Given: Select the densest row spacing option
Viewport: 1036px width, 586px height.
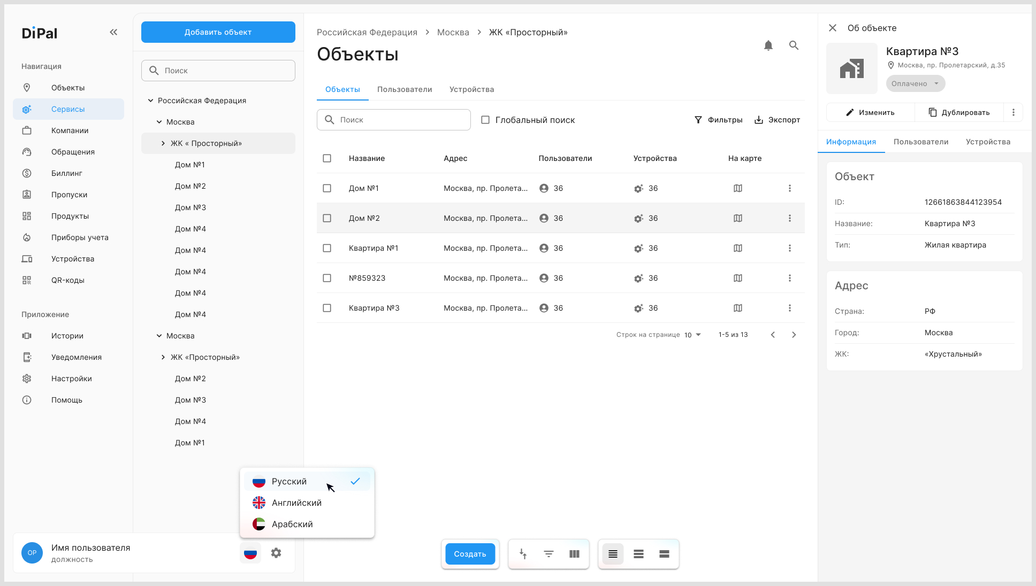Looking at the screenshot, I should [x=613, y=554].
